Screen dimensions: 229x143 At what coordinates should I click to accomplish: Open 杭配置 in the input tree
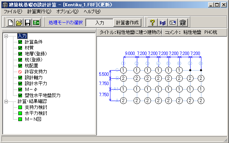(31, 66)
